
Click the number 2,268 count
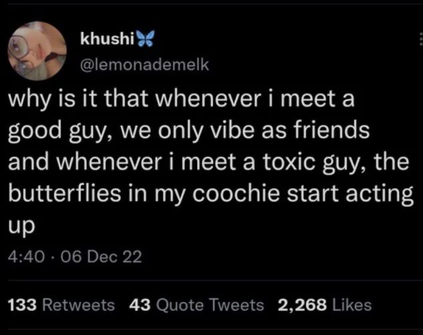pyautogui.click(x=302, y=306)
